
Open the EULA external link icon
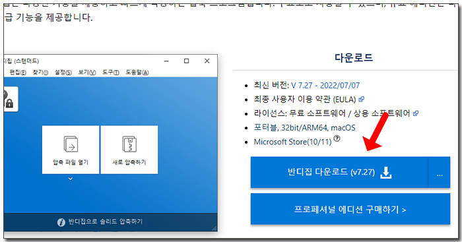click(361, 99)
